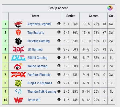
Task: Open info icon next to ThunderTalk Gaming
Action: click(59, 91)
